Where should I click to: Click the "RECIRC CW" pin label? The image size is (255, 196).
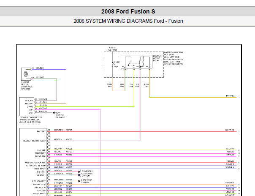[x=40, y=188]
